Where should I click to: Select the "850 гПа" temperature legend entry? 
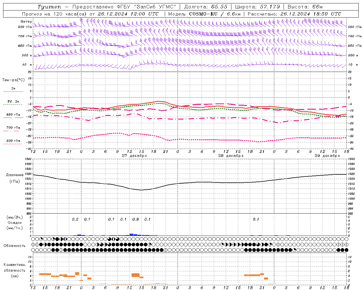pos(13,115)
